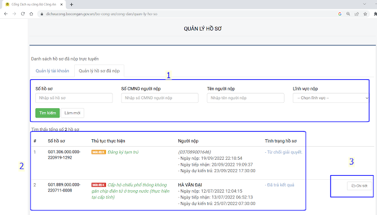Go back using browser back arrow
377x215 pixels.
[6, 14]
